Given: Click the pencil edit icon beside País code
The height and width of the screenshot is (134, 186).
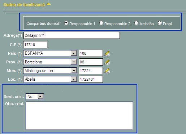Looking at the screenshot, I should (107, 54).
